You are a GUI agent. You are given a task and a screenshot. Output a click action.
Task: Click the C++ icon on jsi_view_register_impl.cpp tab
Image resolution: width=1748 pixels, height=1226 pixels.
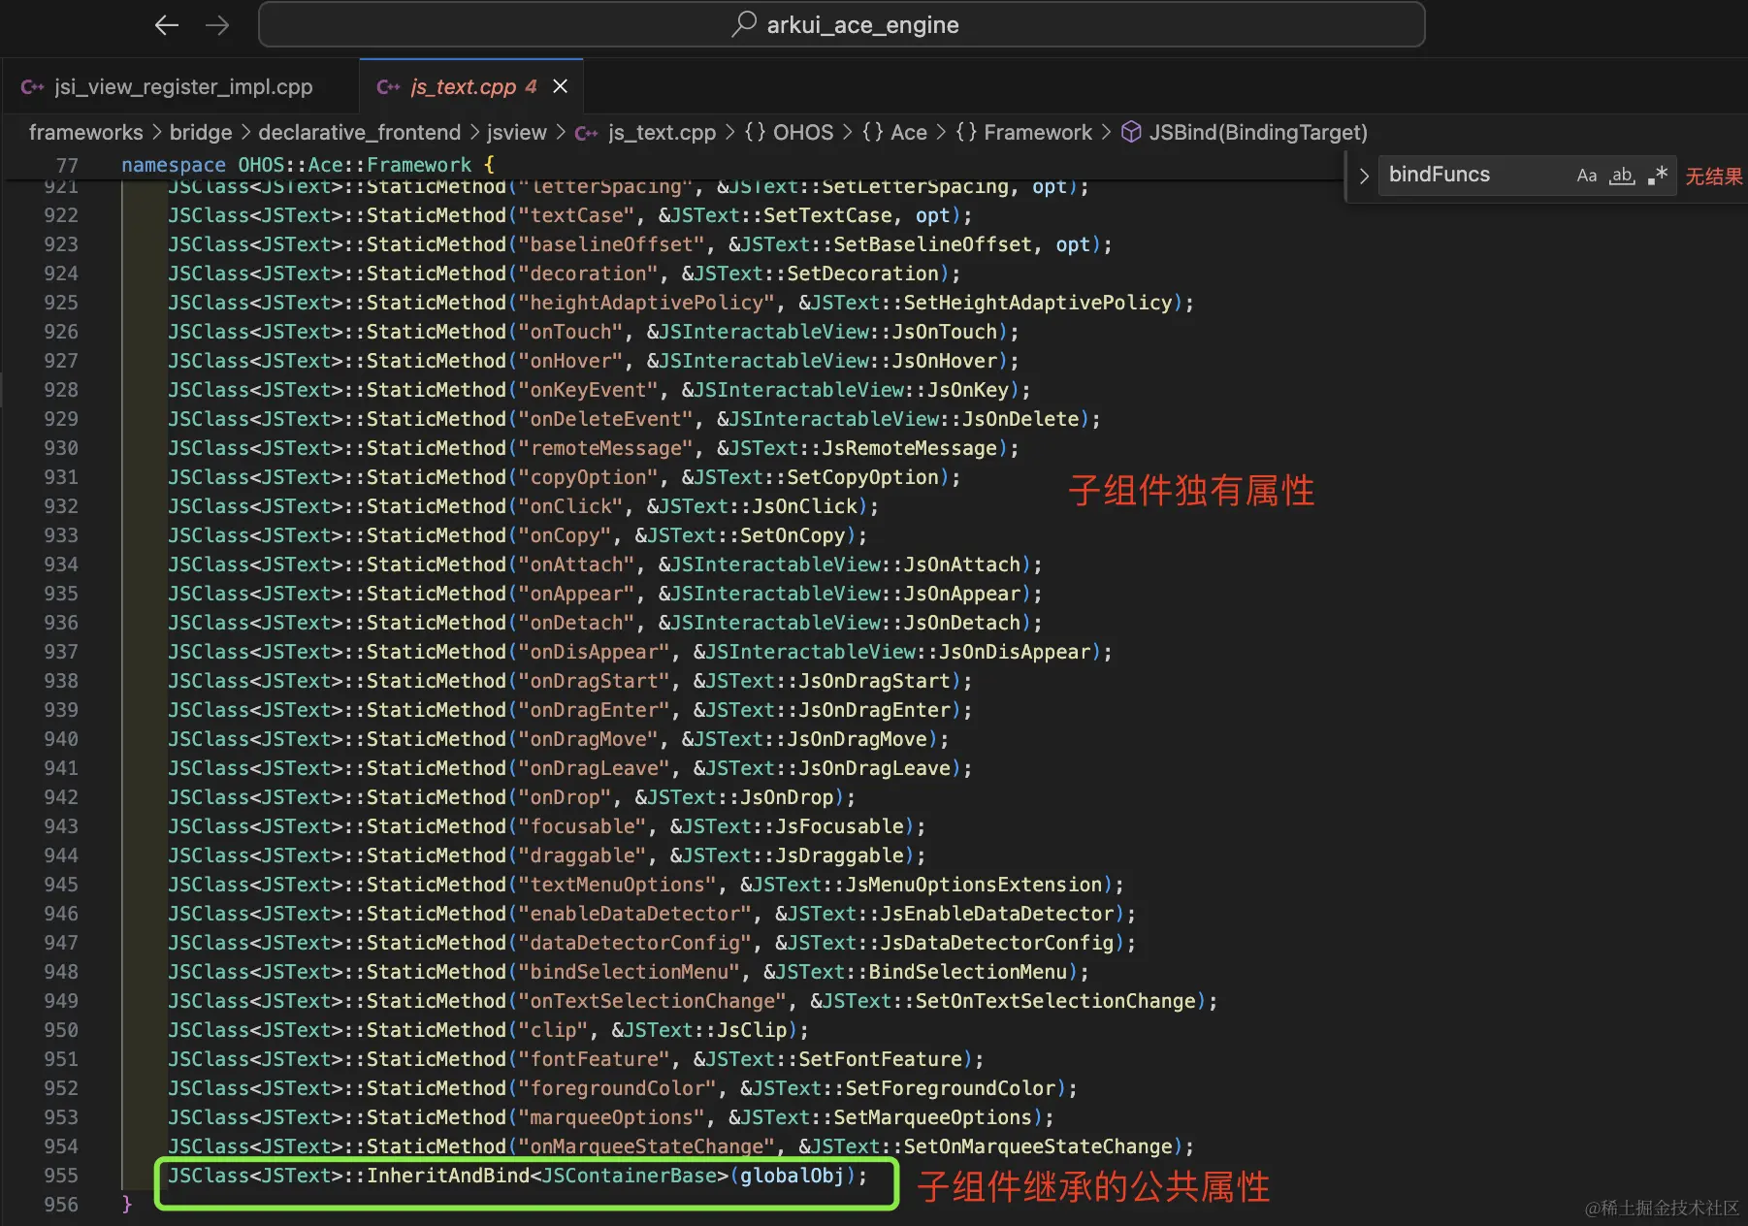pos(32,87)
